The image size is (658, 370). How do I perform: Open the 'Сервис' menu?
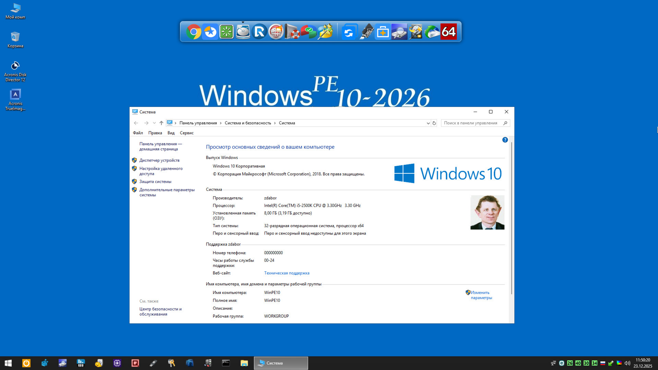click(187, 133)
